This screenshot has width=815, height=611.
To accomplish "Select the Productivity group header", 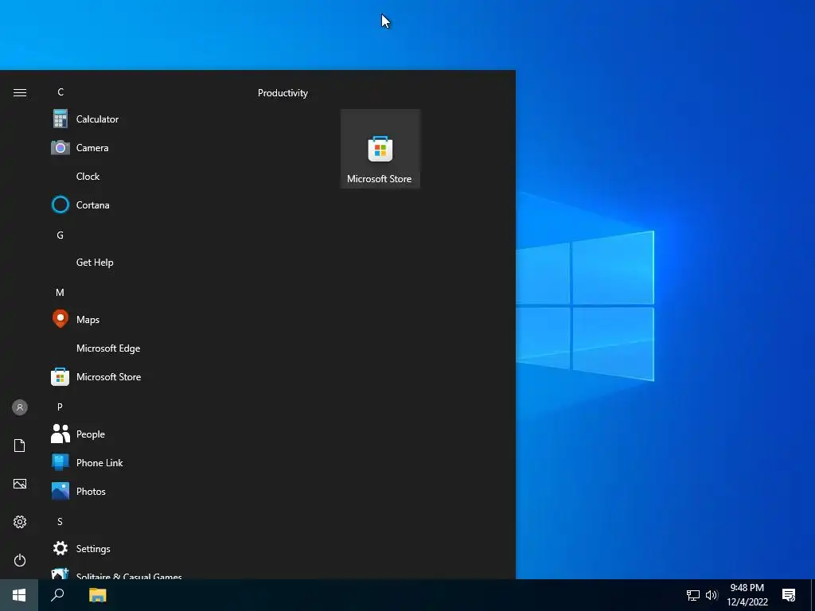I will pyautogui.click(x=283, y=93).
